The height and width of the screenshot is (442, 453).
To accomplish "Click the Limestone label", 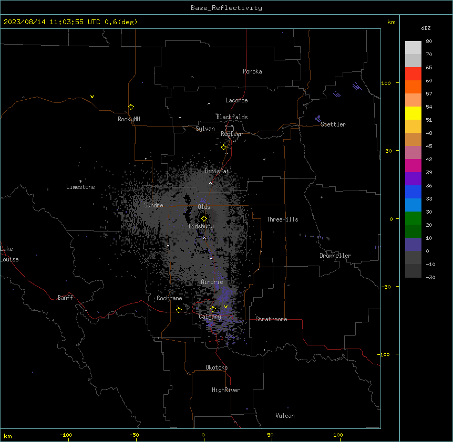I will pyautogui.click(x=80, y=187).
